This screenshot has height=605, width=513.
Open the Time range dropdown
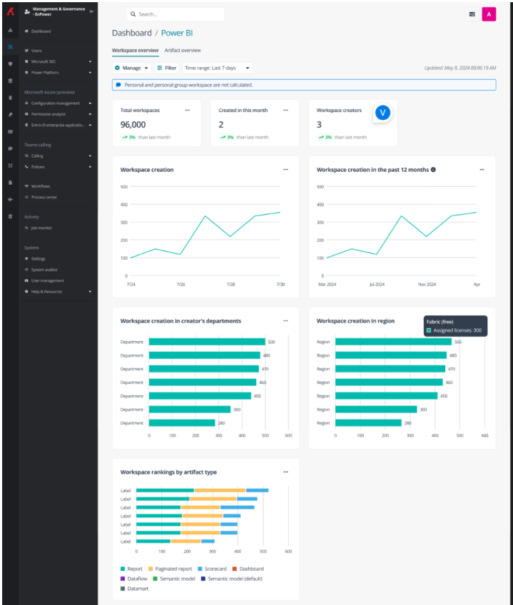218,68
